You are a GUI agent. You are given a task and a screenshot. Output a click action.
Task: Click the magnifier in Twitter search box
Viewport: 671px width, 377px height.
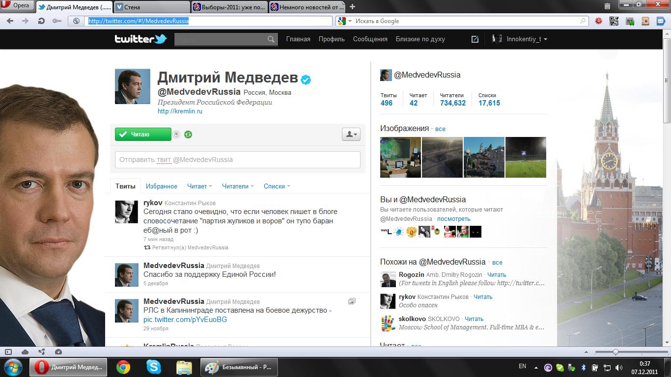[x=271, y=39]
